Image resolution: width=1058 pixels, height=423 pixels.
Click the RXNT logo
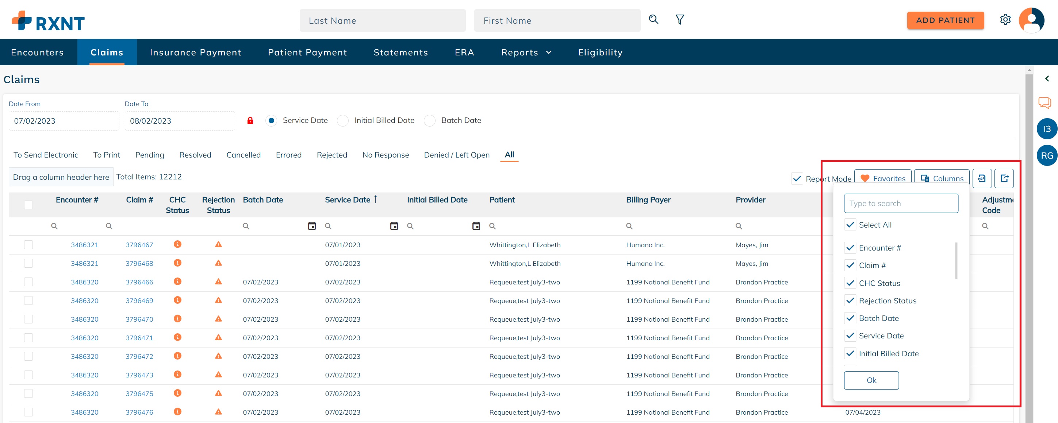pyautogui.click(x=48, y=21)
